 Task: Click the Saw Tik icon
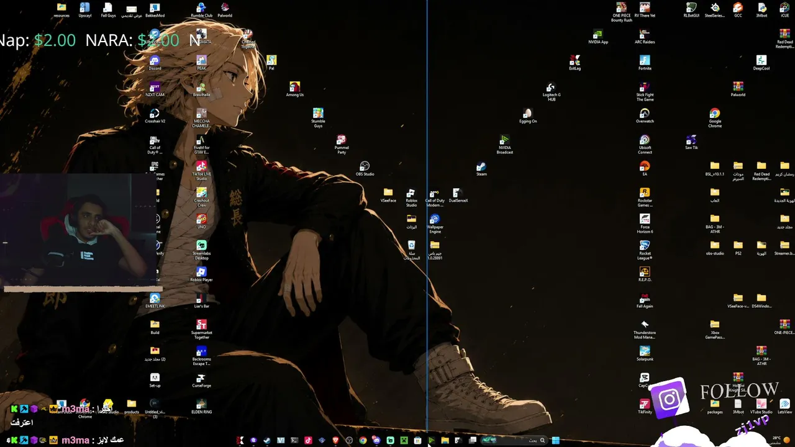(691, 142)
